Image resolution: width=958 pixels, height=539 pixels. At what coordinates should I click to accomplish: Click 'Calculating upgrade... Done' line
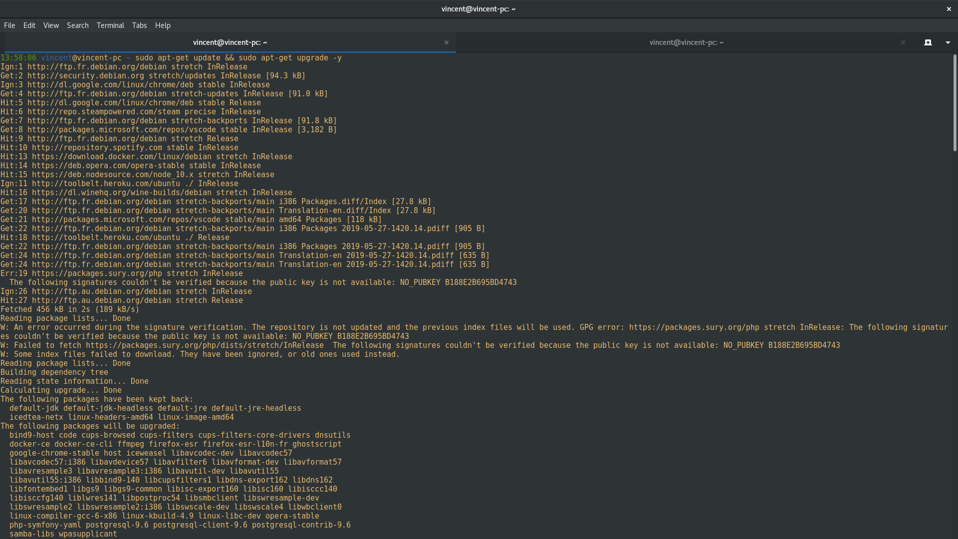[61, 390]
